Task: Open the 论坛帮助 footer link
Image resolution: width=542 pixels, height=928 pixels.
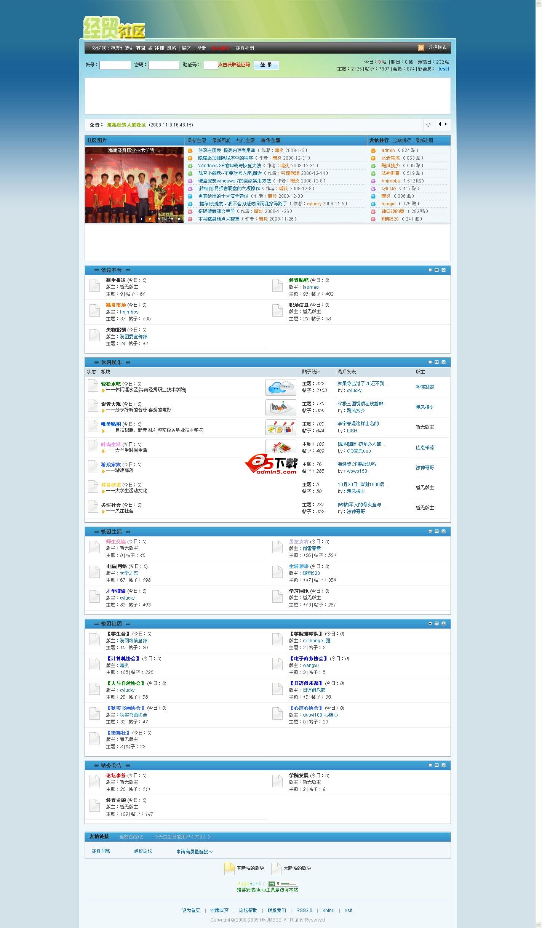Action: 248,910
